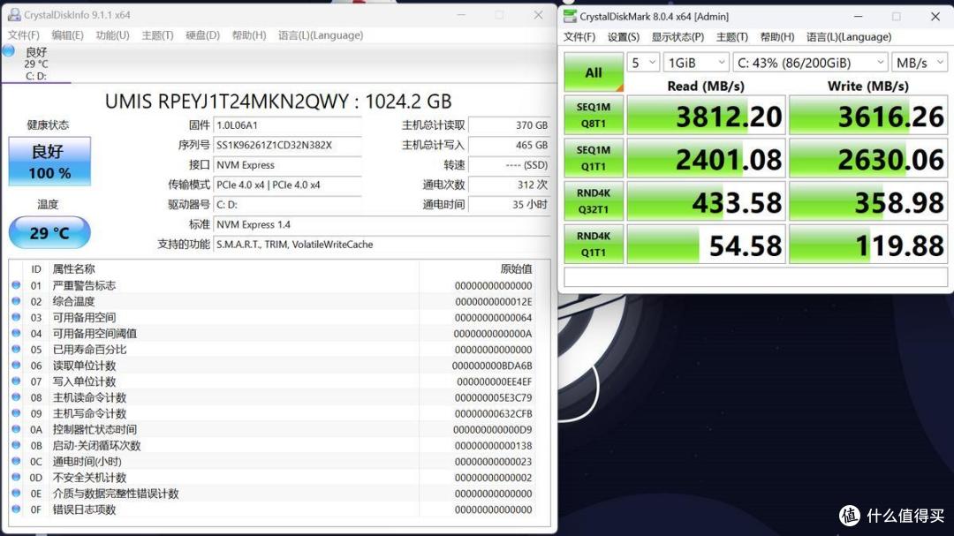This screenshot has width=954, height=536.
Task: Open 硬盘(D) menu in CrystalDiskInfo
Action: coord(202,35)
